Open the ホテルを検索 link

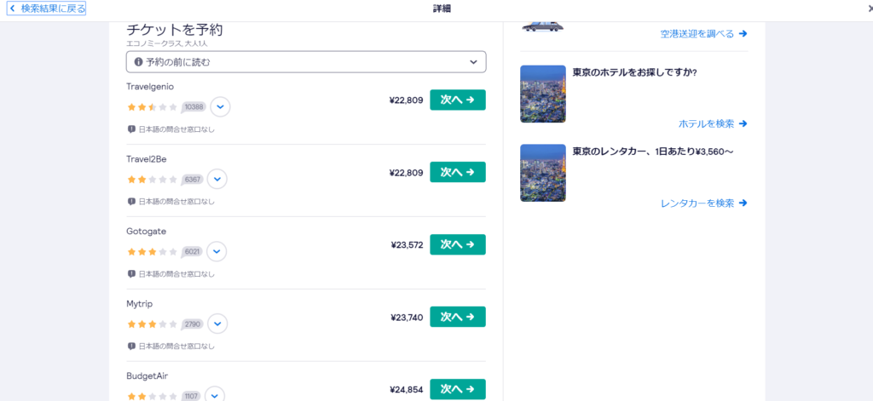tap(713, 124)
